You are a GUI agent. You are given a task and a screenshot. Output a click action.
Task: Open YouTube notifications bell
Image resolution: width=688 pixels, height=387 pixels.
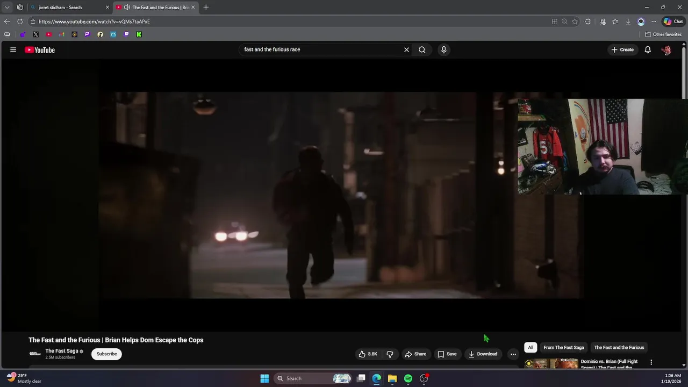(x=648, y=49)
